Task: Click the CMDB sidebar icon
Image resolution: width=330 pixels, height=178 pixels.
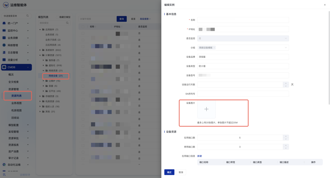Action: pyautogui.click(x=4, y=67)
